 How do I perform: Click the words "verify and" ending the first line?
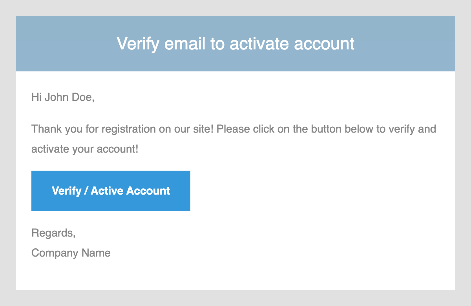(x=411, y=129)
